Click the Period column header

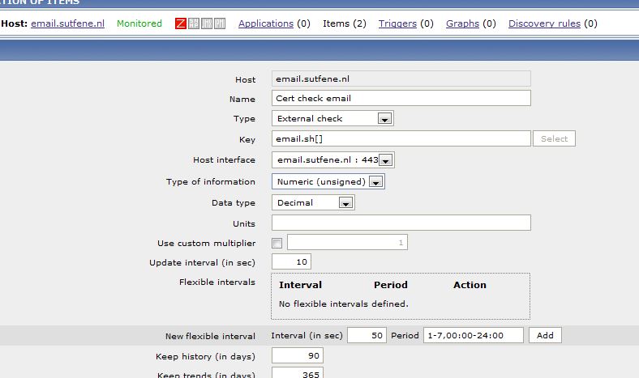[x=391, y=285]
